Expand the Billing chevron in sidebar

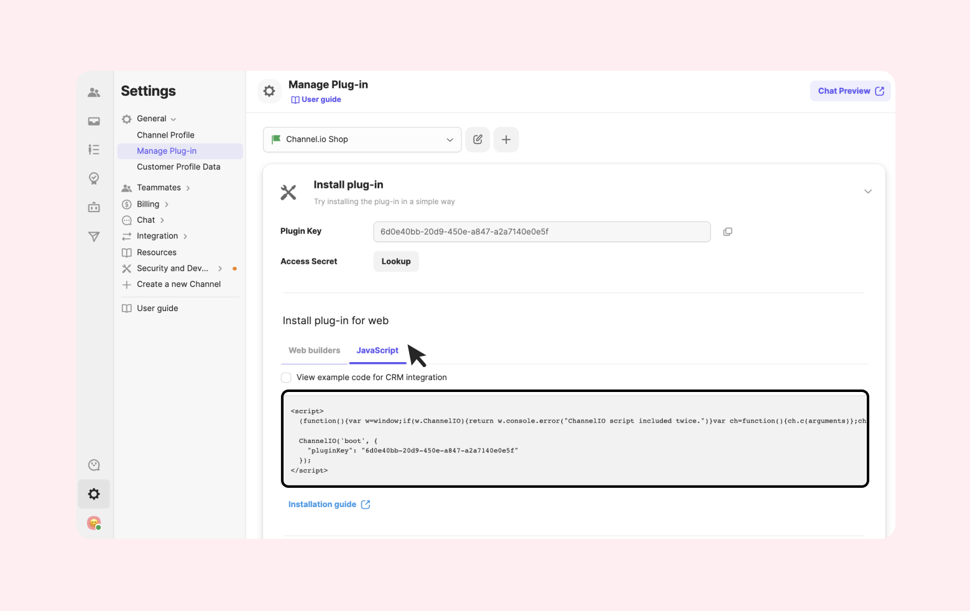167,204
